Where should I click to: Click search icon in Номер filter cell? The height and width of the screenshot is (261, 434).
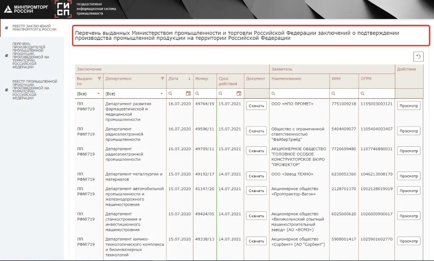(197, 94)
